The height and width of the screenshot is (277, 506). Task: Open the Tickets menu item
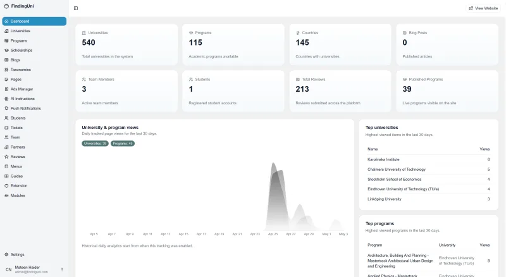click(34, 128)
